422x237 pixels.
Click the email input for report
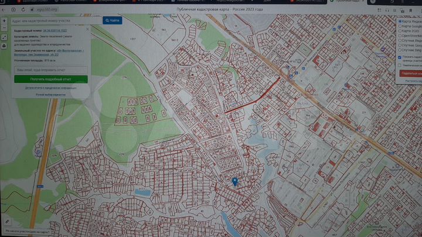(x=51, y=70)
